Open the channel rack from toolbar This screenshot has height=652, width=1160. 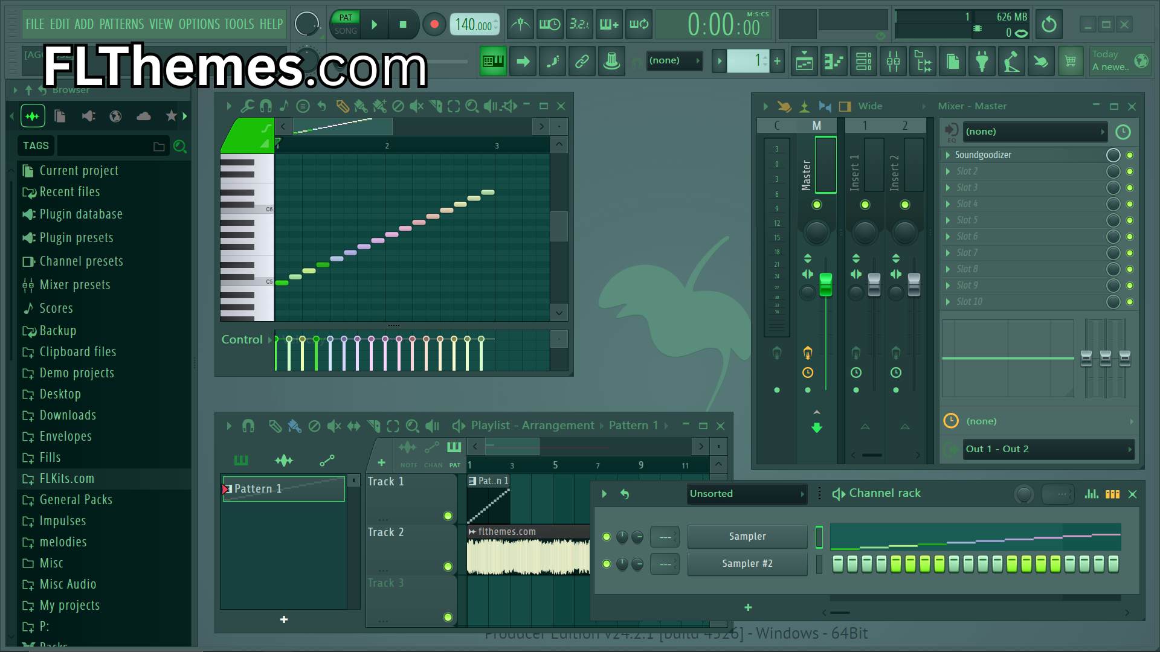[x=863, y=60]
